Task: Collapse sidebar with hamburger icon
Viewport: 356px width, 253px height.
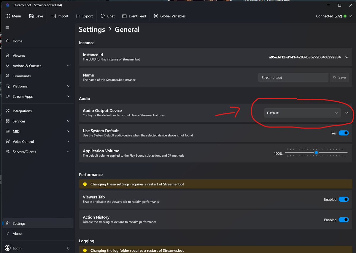Action: [7, 28]
